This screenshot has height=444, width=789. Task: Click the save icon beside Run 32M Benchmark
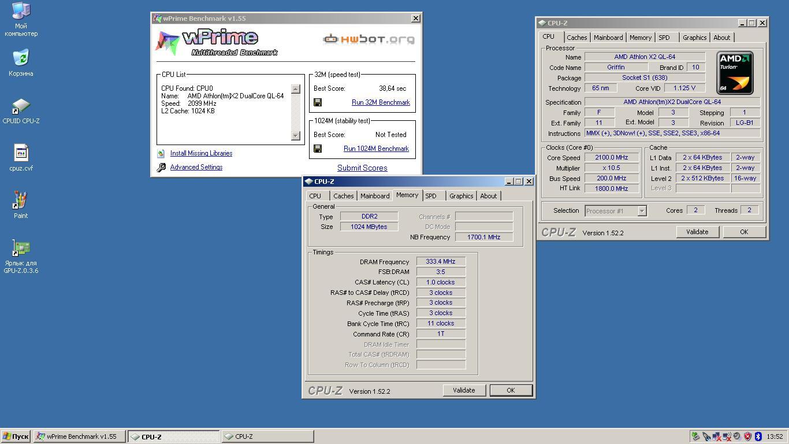click(x=318, y=102)
